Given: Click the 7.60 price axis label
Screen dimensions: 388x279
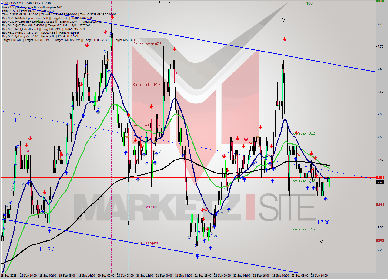Looking at the screenshot, I should 380,92.
